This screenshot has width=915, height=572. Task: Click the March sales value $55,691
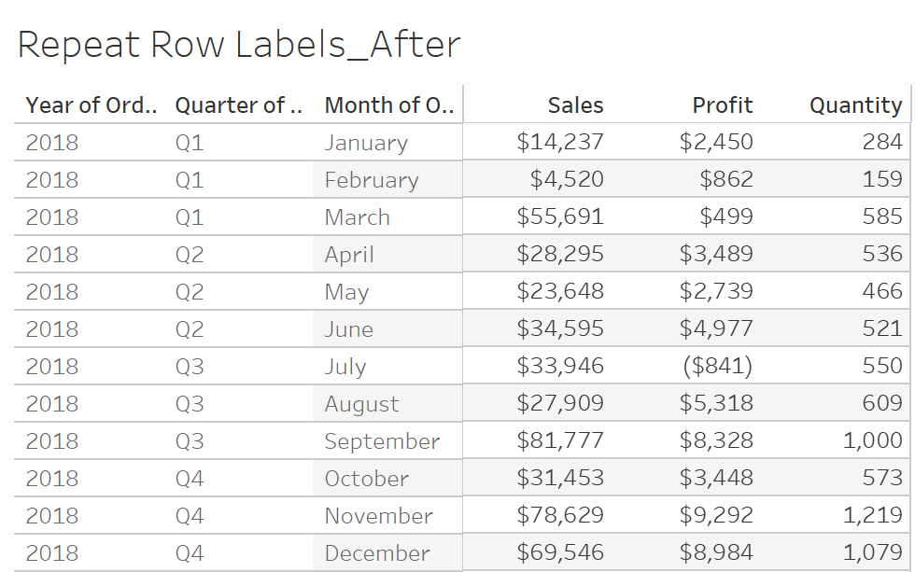(x=560, y=216)
